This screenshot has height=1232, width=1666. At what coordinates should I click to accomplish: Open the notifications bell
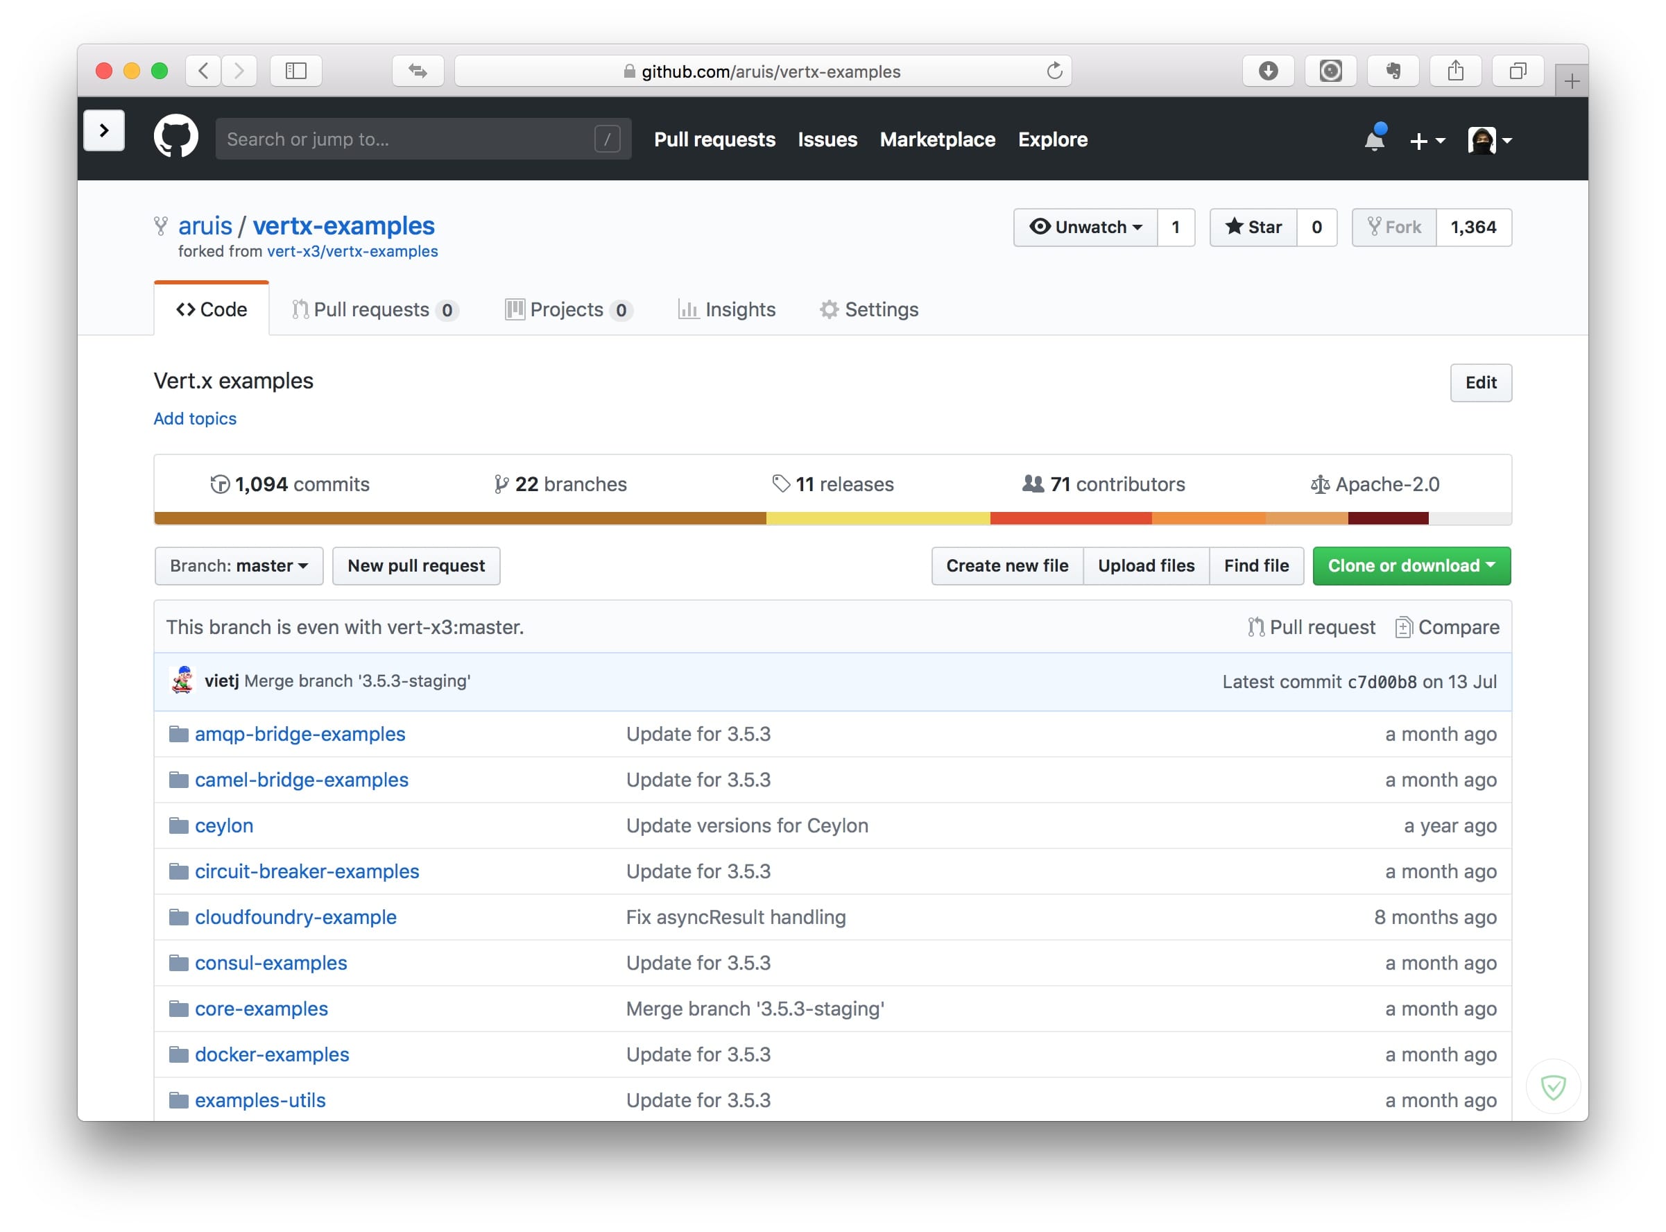(1374, 139)
